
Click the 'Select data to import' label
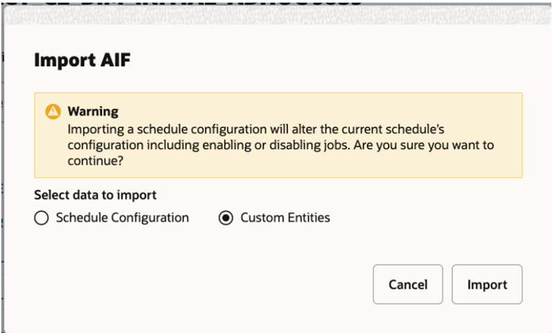pyautogui.click(x=95, y=195)
